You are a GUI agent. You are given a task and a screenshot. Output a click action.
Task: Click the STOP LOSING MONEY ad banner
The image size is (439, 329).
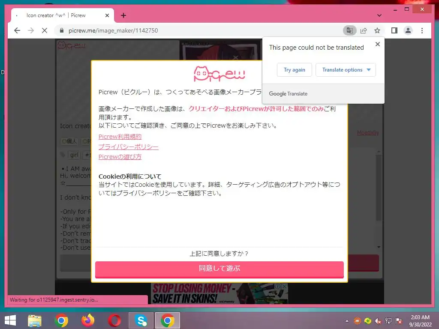[x=219, y=293]
